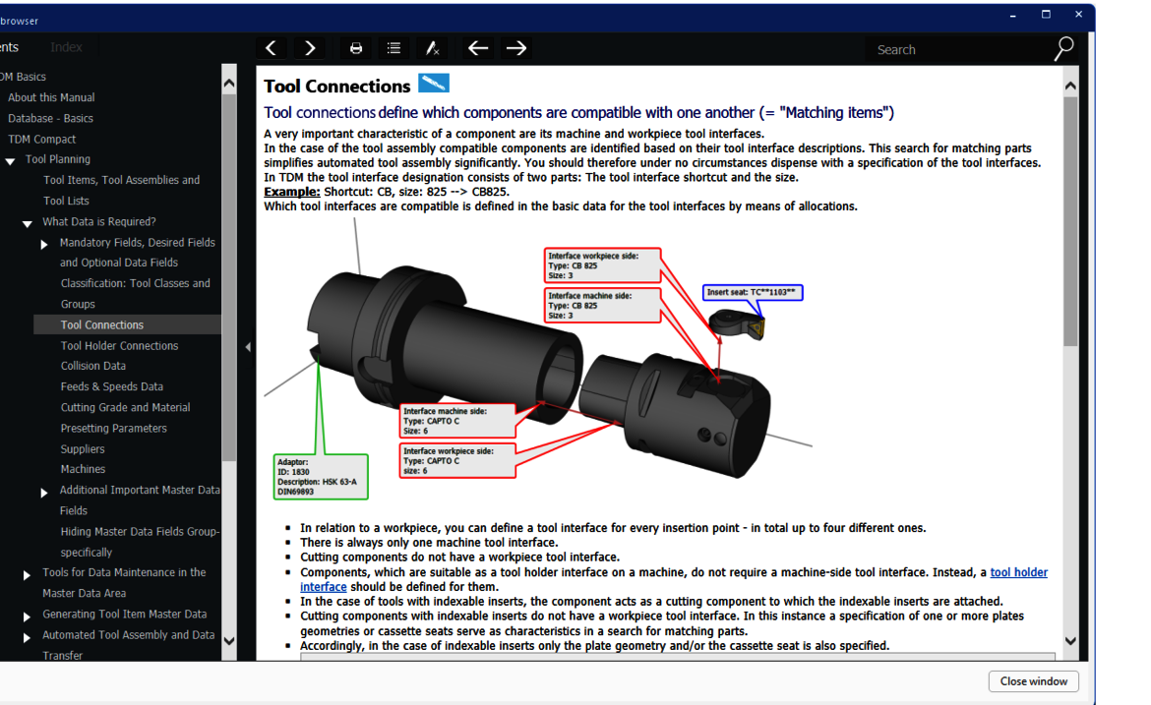Click the underlined Example: label

point(292,192)
